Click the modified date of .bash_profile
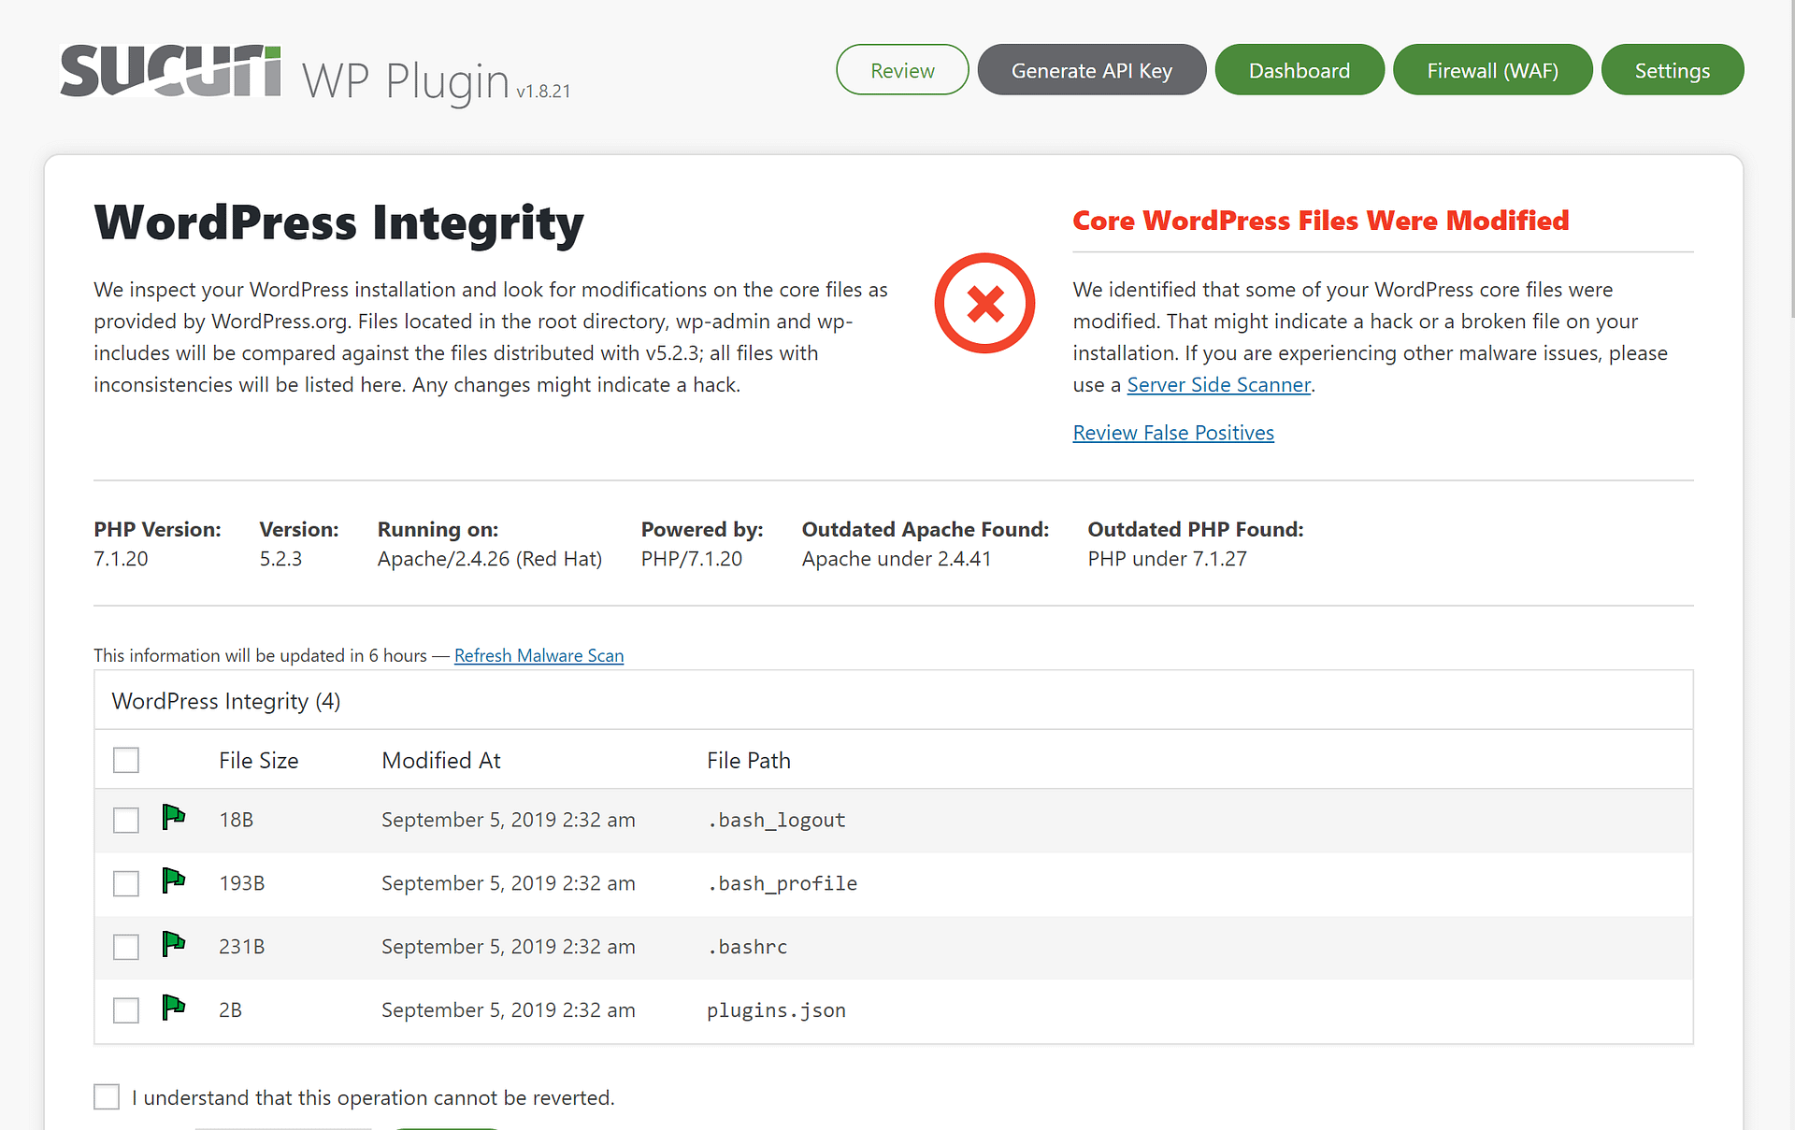 (509, 883)
